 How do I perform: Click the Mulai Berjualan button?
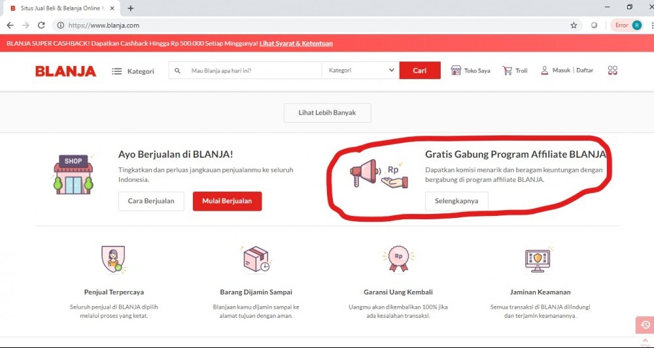[228, 201]
